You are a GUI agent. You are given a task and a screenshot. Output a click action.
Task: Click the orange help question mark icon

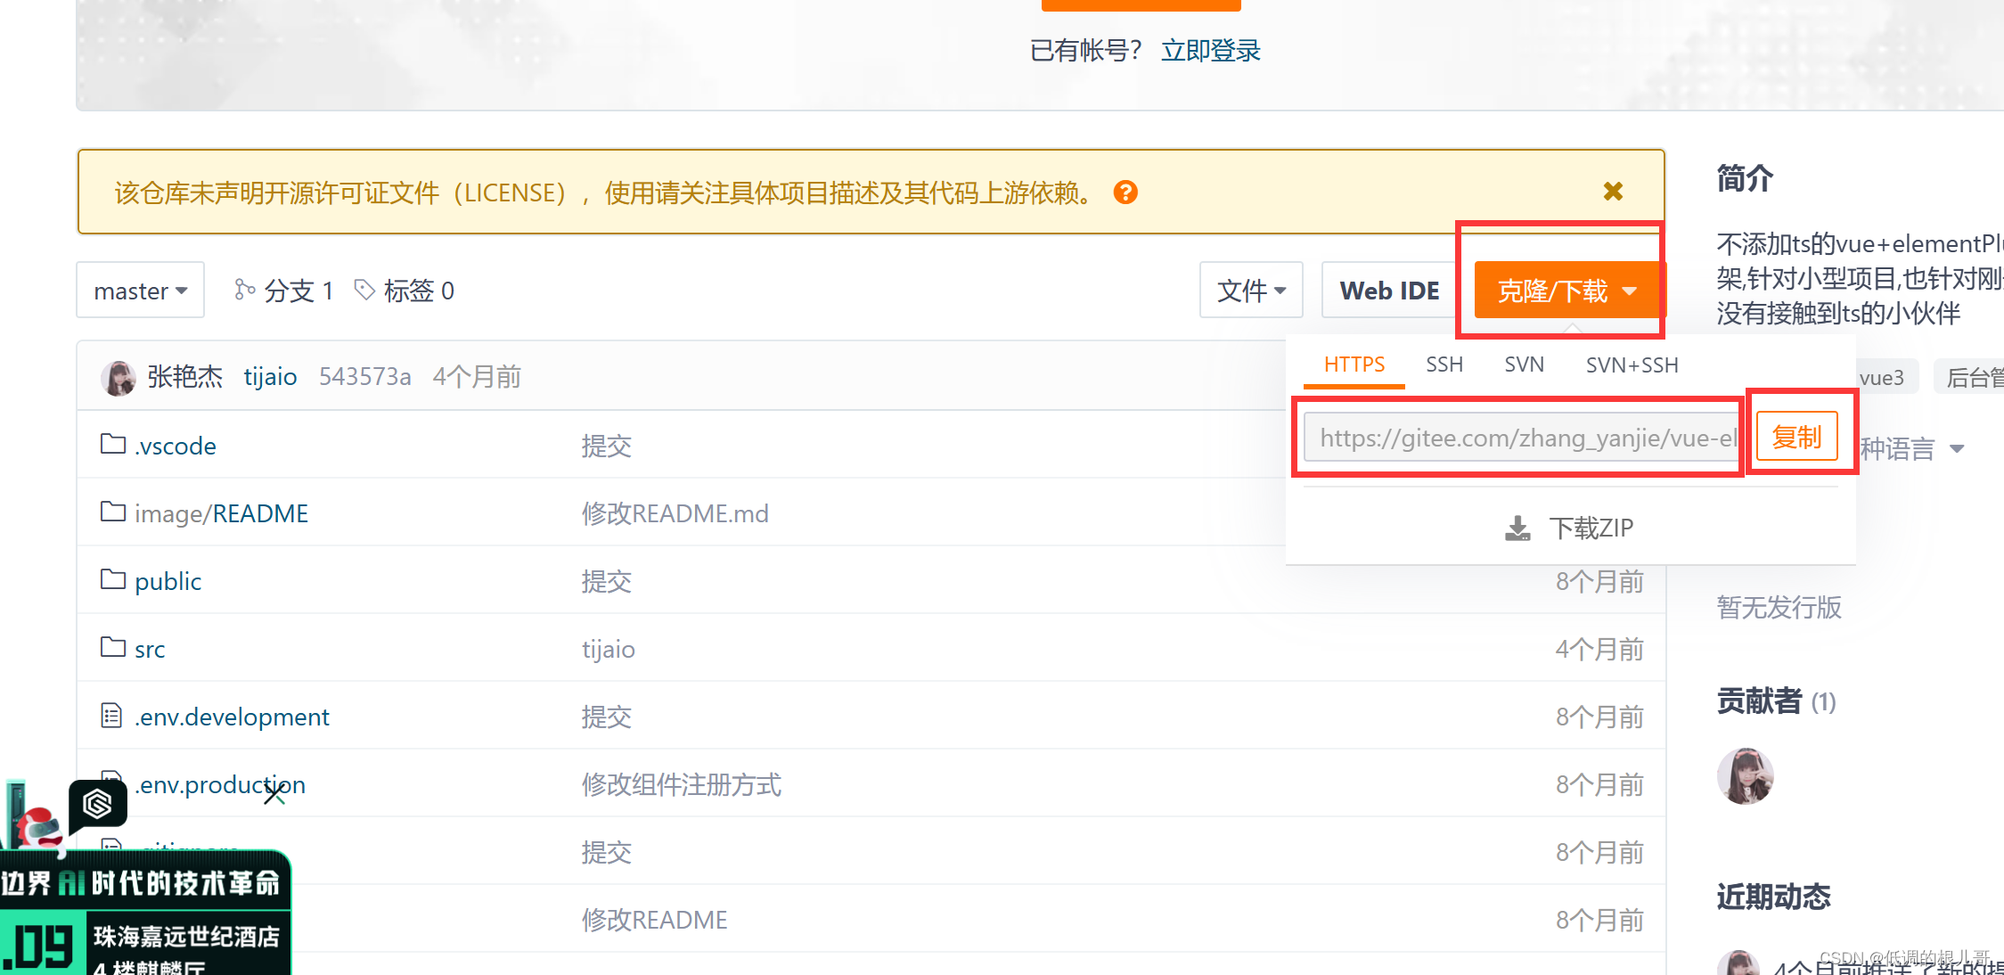(x=1125, y=193)
